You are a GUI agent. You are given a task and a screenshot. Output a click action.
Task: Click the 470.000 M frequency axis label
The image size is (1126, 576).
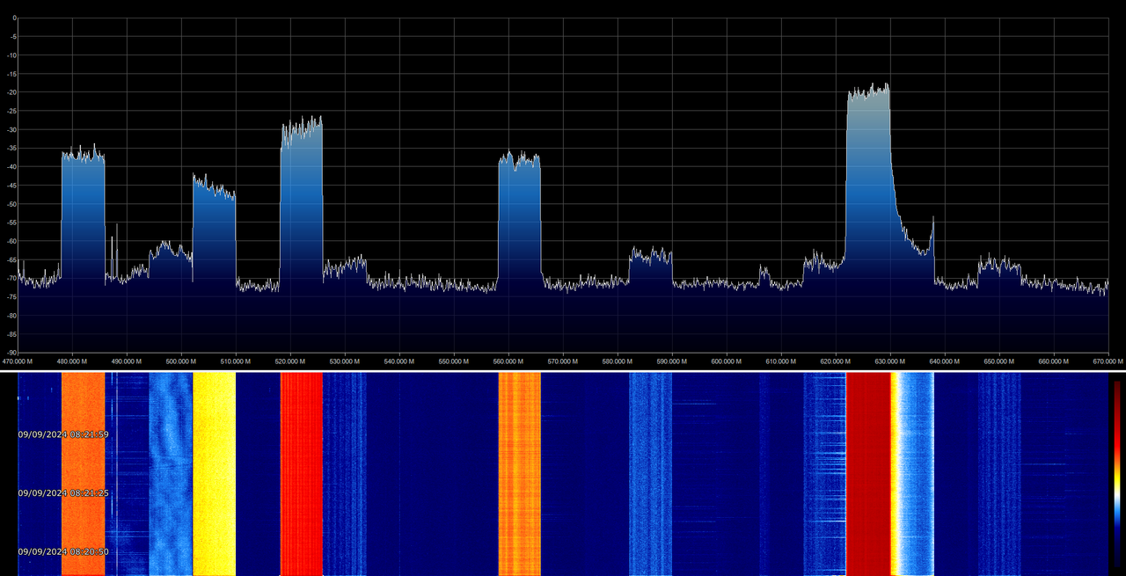(x=18, y=361)
